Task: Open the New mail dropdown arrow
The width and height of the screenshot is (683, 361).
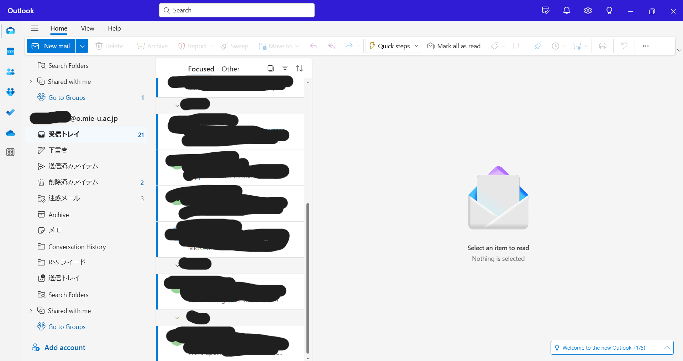Action: [82, 46]
